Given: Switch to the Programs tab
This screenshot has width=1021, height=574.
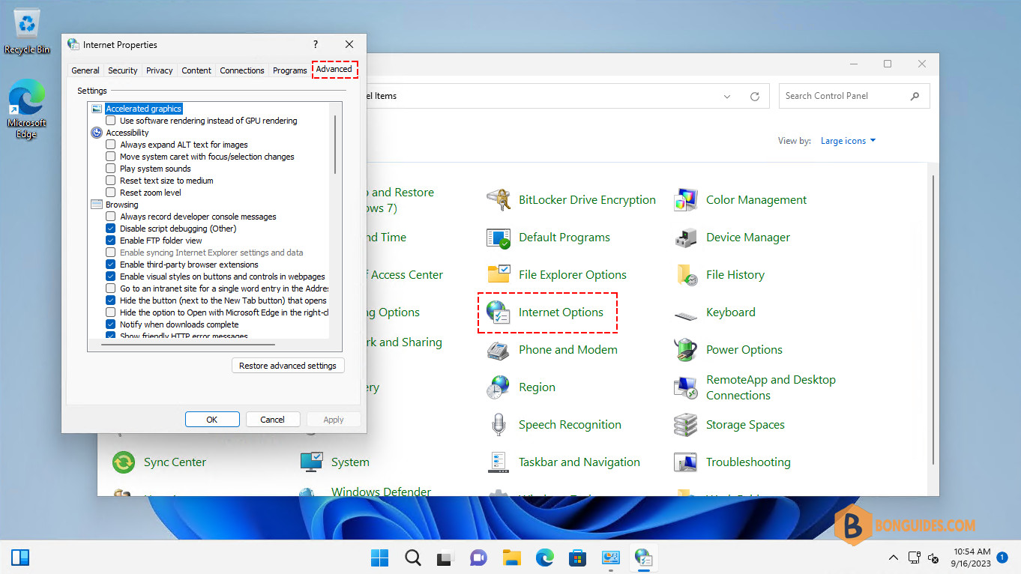Looking at the screenshot, I should pos(290,70).
